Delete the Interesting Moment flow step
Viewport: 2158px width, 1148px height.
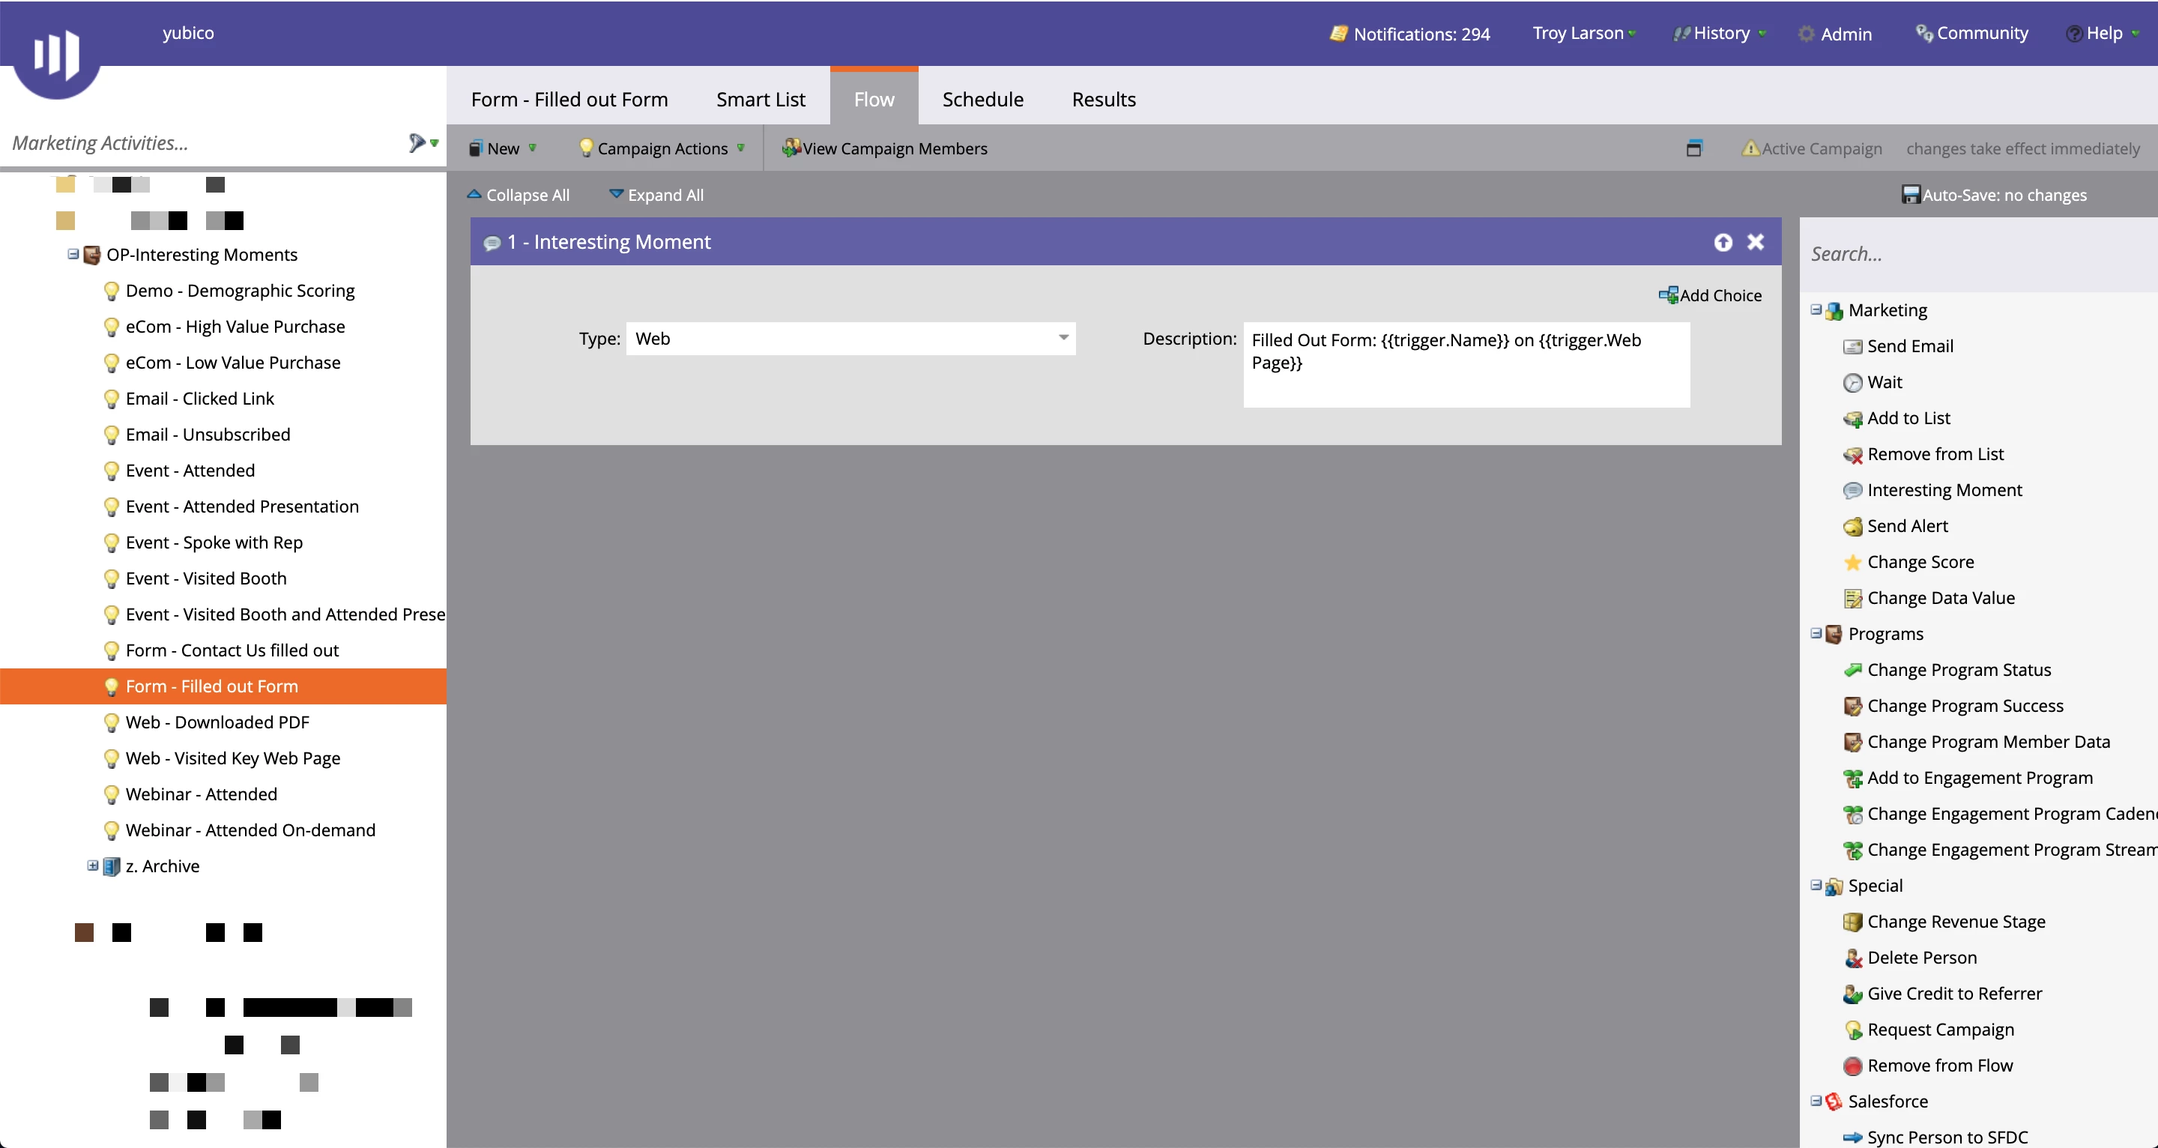[1755, 242]
